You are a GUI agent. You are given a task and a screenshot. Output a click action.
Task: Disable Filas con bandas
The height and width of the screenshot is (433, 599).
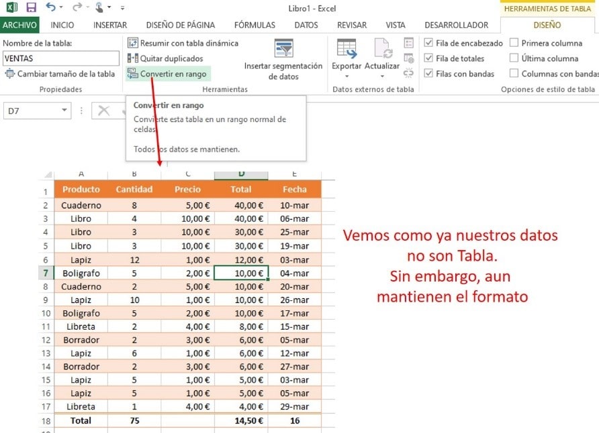click(428, 74)
